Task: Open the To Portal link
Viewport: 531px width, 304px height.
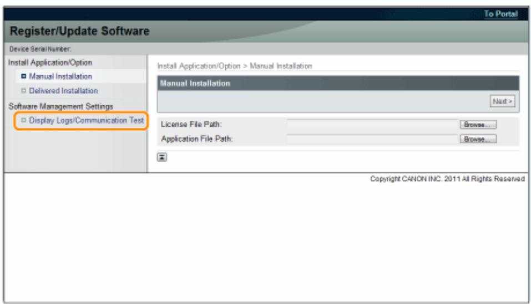Action: click(500, 14)
